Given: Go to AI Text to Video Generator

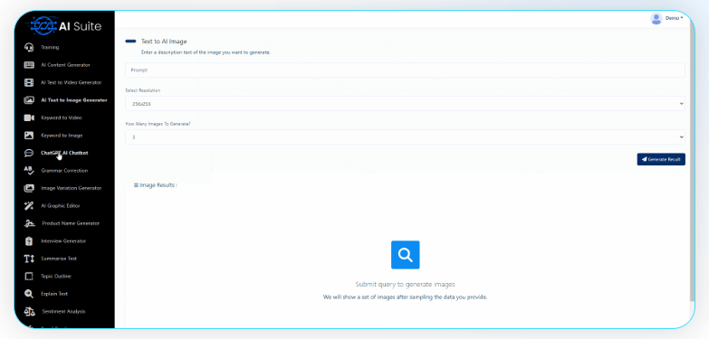Looking at the screenshot, I should 71,82.
